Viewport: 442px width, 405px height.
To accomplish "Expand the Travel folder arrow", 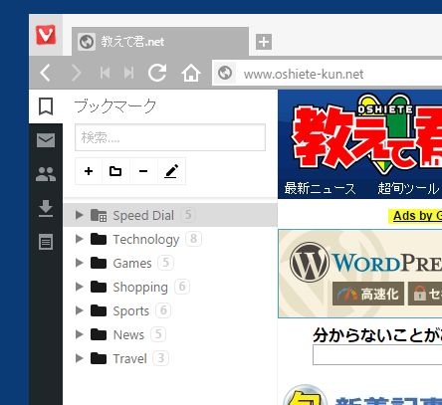I will pyautogui.click(x=79, y=358).
